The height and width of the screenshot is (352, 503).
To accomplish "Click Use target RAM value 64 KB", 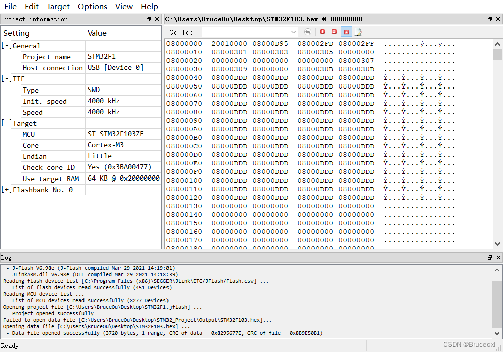I will coord(124,178).
